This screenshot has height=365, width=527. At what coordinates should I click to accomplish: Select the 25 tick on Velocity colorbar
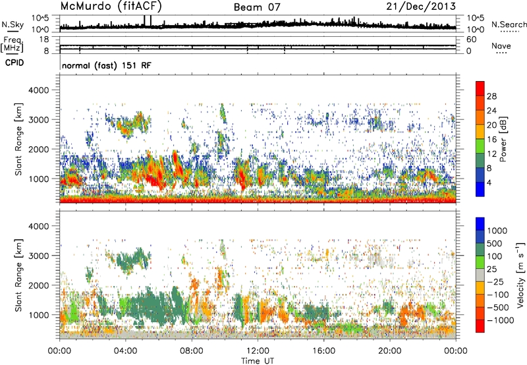[x=491, y=269]
